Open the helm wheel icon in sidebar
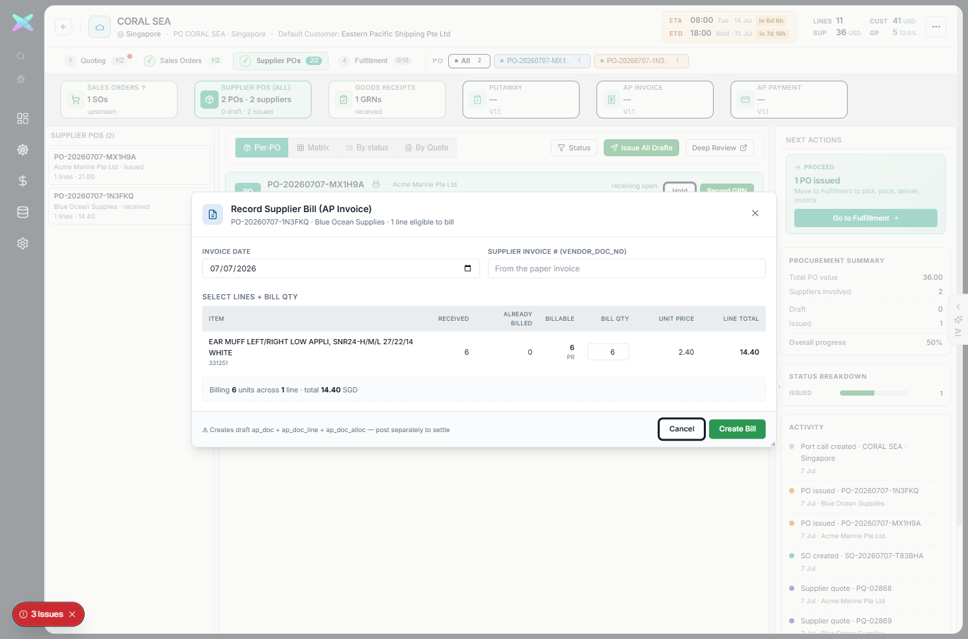The width and height of the screenshot is (968, 639). 23,150
